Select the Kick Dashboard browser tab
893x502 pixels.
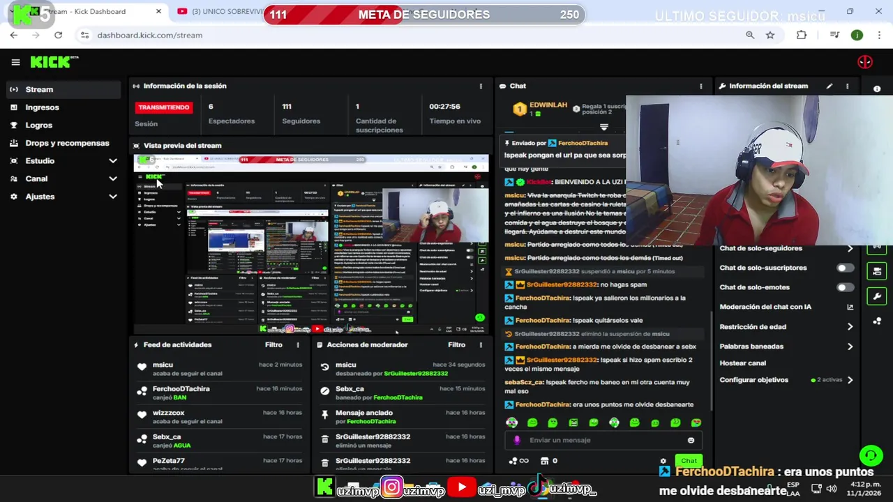coord(87,11)
